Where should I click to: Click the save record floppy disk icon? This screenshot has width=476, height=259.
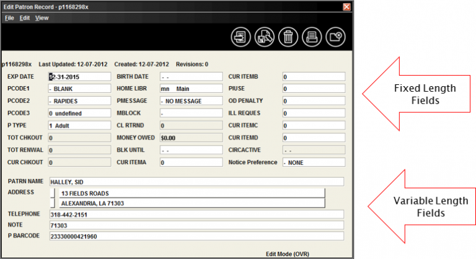[264, 37]
